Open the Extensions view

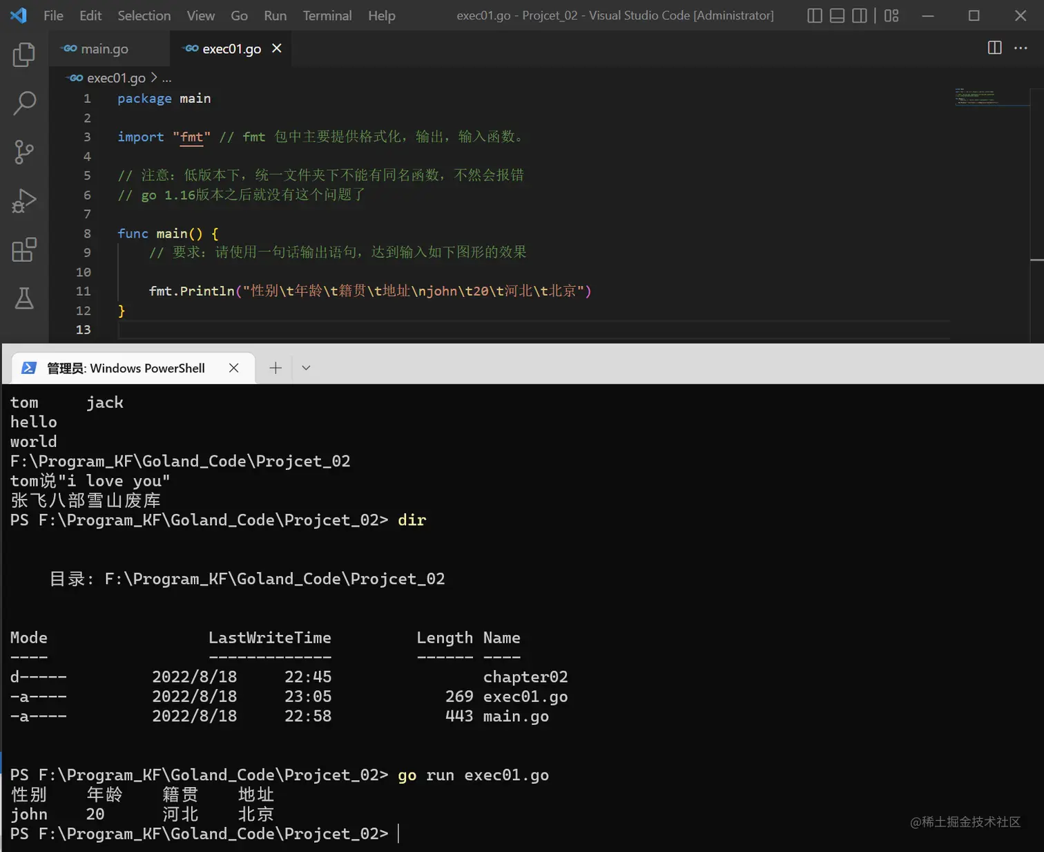click(24, 250)
